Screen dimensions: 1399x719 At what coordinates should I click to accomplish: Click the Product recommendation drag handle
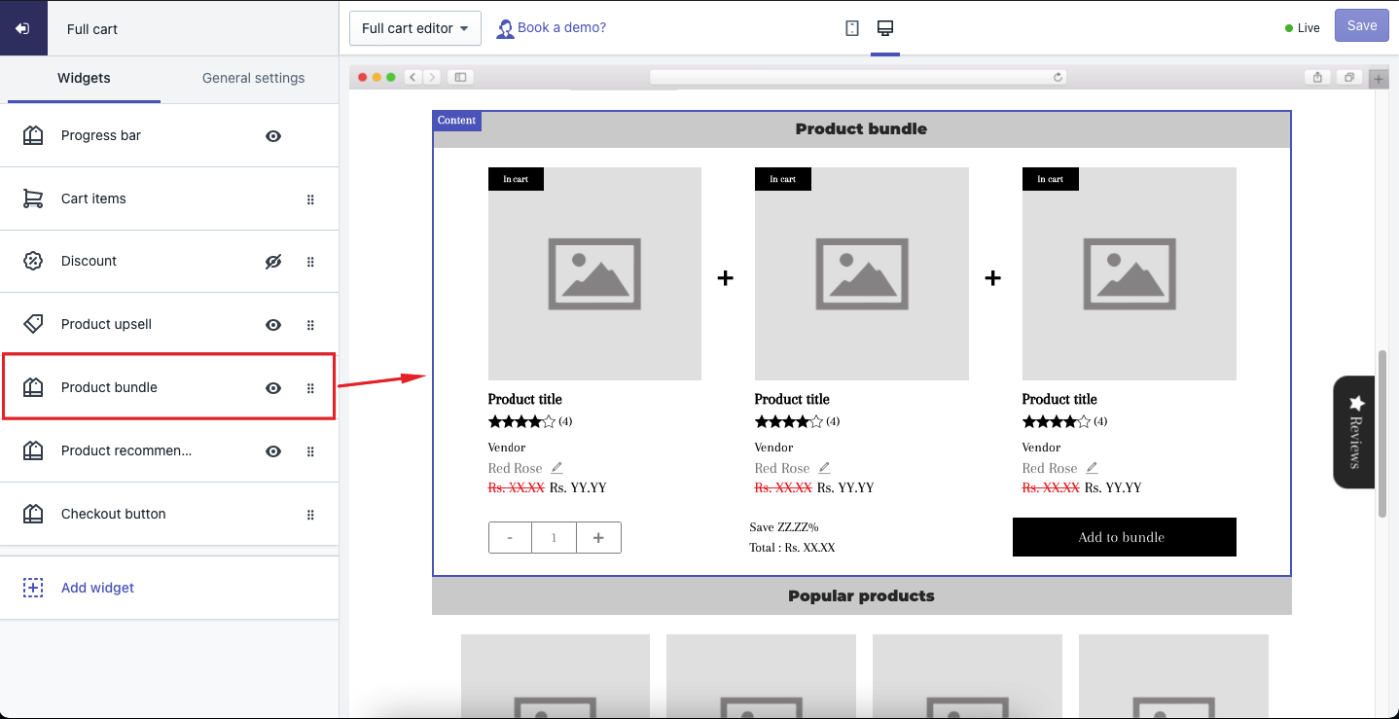(310, 451)
